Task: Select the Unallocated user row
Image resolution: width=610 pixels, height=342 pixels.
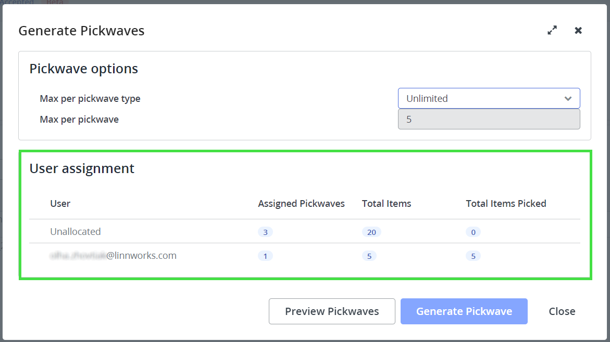Action: (x=76, y=232)
